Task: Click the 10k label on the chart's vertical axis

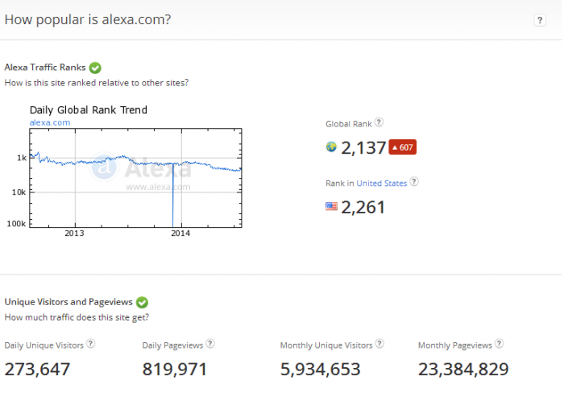Action: [19, 192]
